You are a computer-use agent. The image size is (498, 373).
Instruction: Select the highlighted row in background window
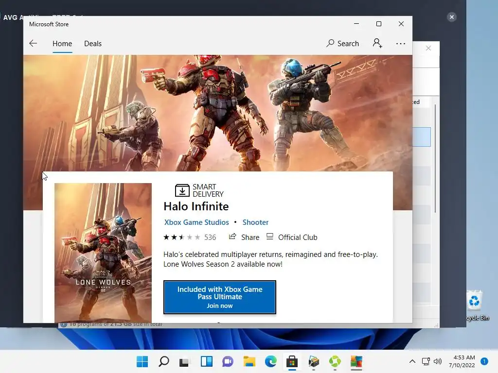click(x=422, y=137)
